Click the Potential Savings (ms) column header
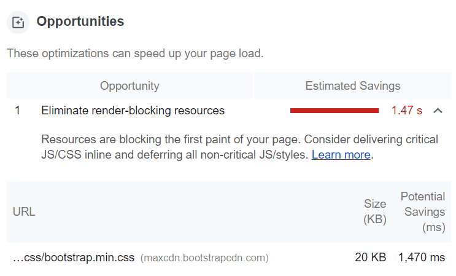The height and width of the screenshot is (276, 456). (x=423, y=211)
